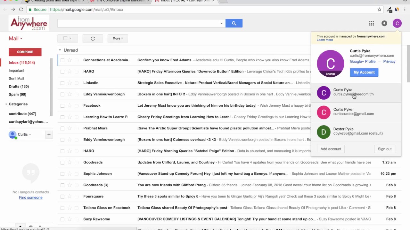This screenshot has height=230, width=410.
Task: Click the browser forward arrow
Action: [13, 10]
